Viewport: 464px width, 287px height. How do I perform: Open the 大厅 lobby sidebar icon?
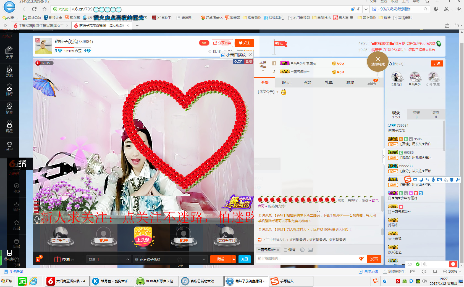[9, 53]
